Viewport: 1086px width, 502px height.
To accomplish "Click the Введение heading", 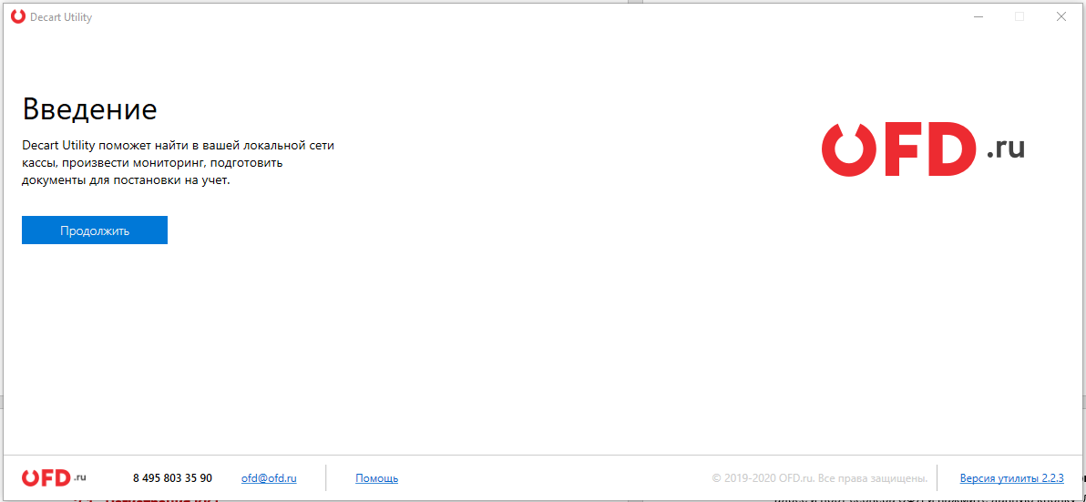I will 90,109.
